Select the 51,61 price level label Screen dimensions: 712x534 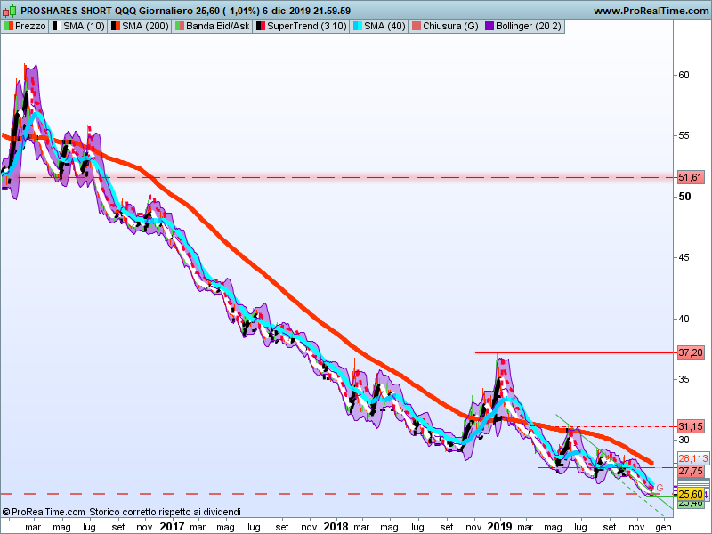[691, 178]
